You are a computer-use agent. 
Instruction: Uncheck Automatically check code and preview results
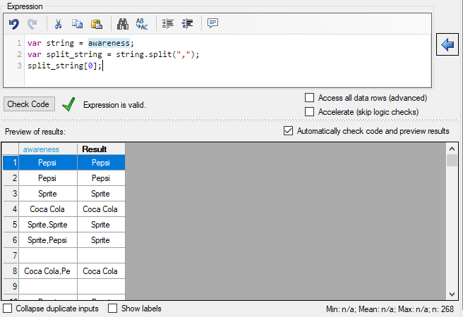pyautogui.click(x=288, y=130)
